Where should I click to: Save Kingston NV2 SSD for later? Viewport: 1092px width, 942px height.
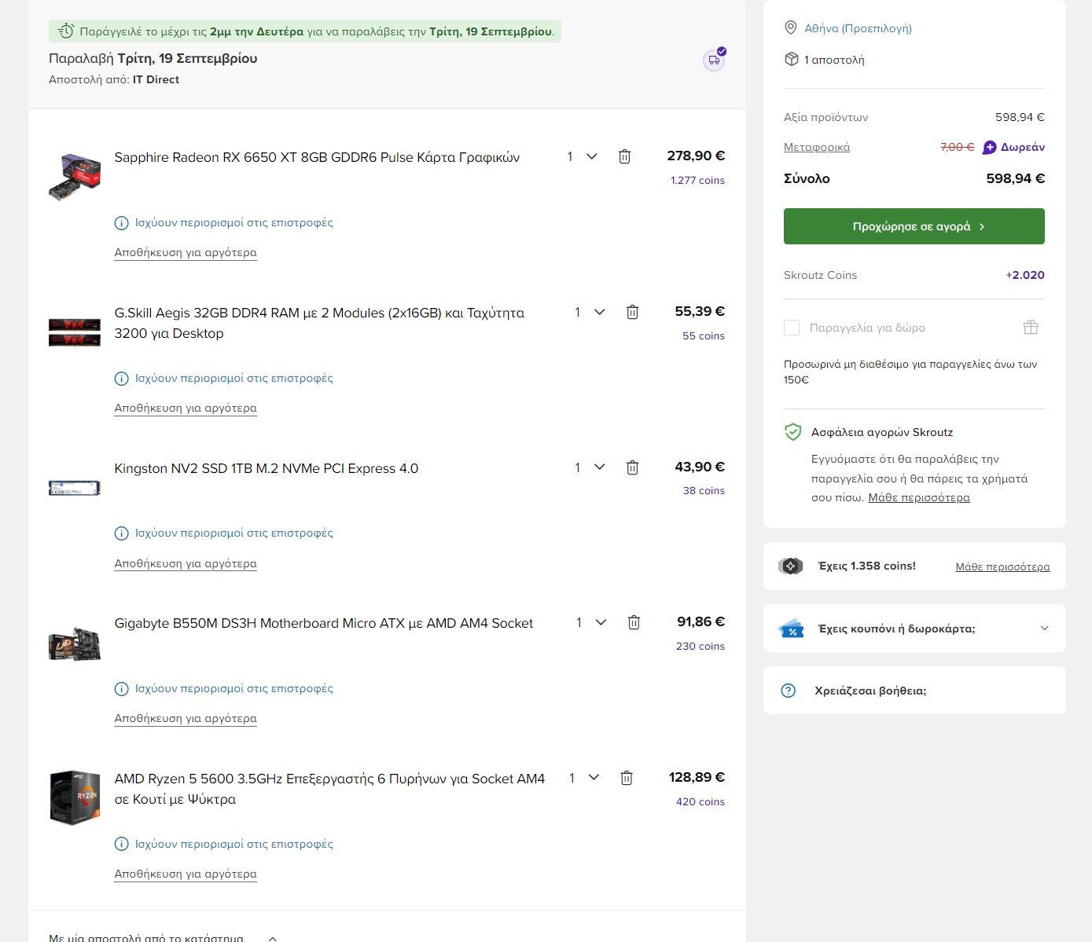pyautogui.click(x=186, y=563)
